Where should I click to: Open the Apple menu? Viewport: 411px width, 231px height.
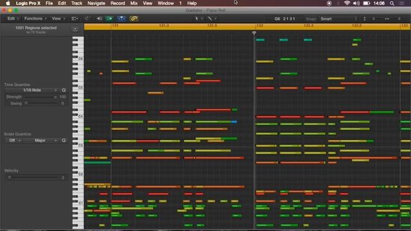click(8, 3)
